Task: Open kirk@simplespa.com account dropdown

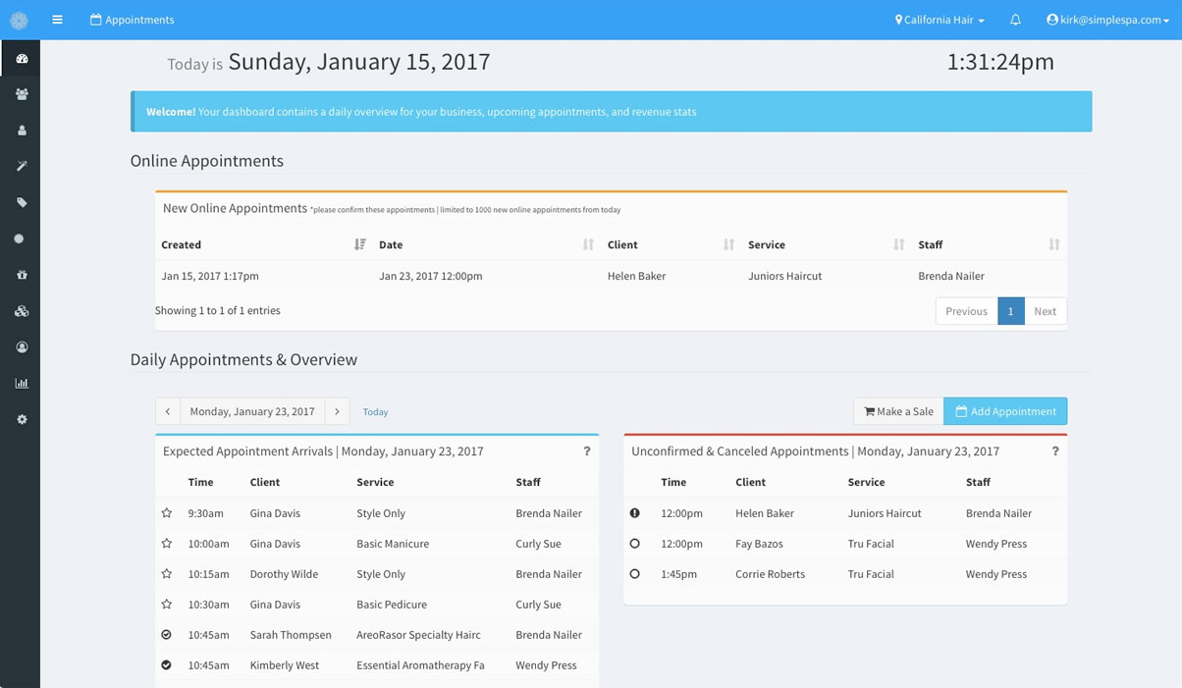Action: (1107, 20)
